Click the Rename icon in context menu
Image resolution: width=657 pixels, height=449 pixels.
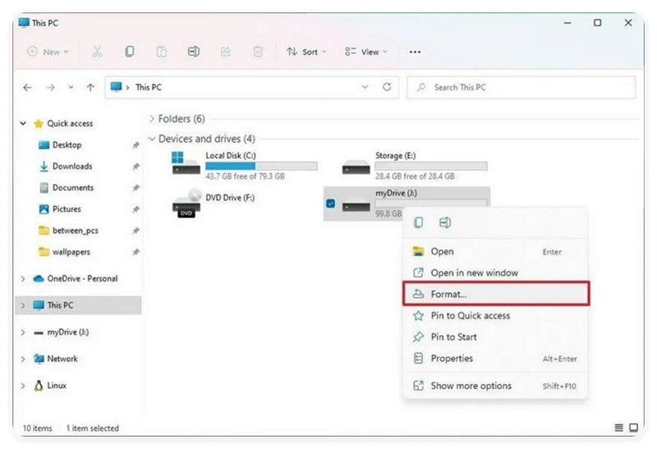[x=445, y=222]
